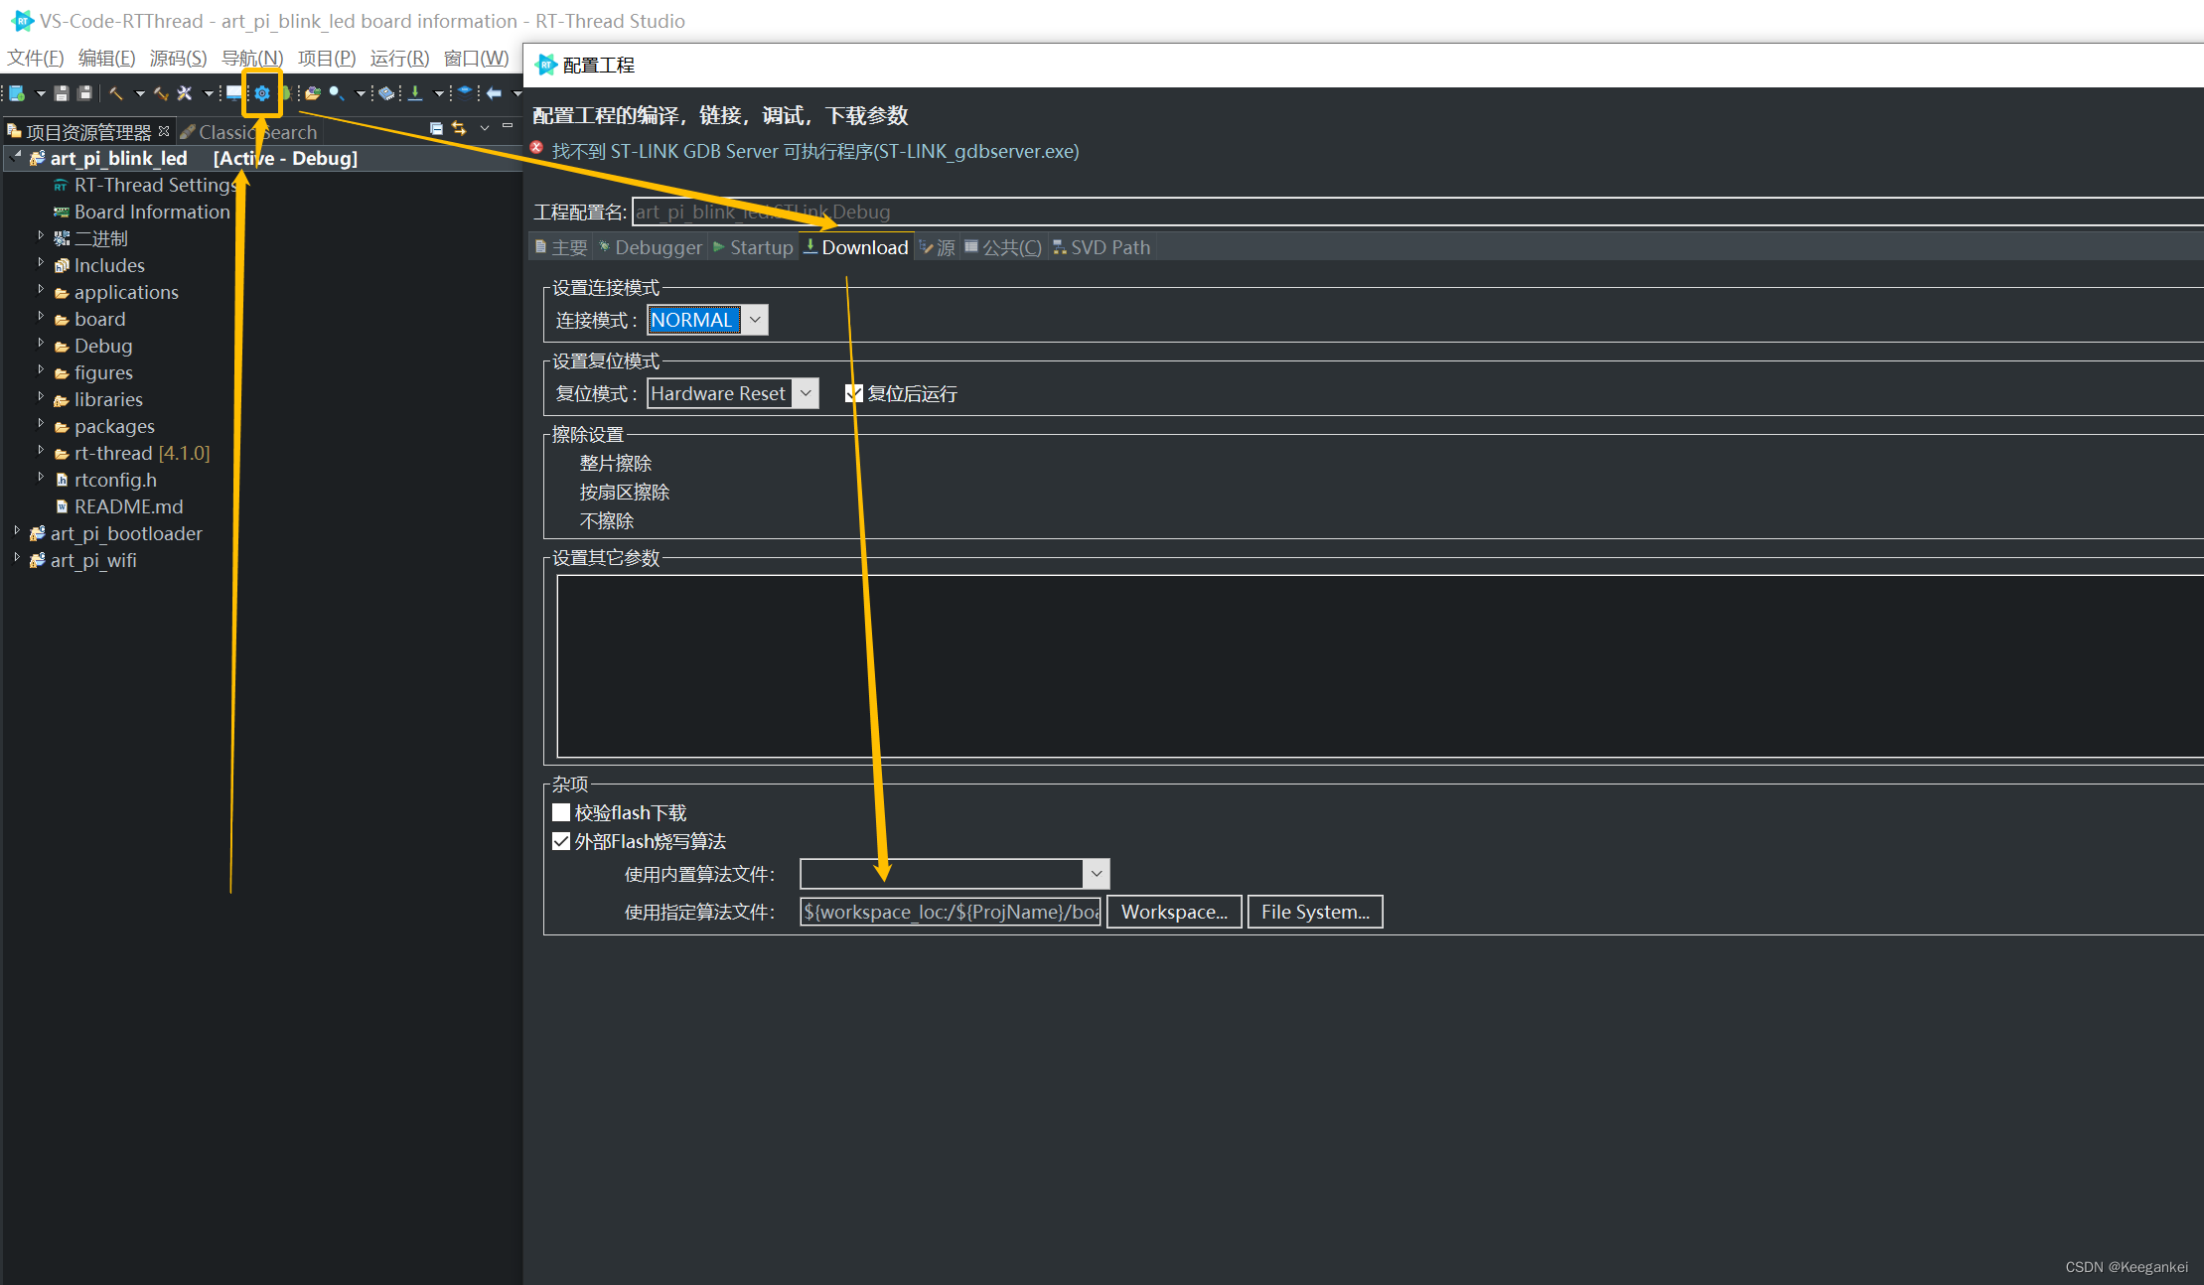Click the Workspace... button

pos(1173,912)
